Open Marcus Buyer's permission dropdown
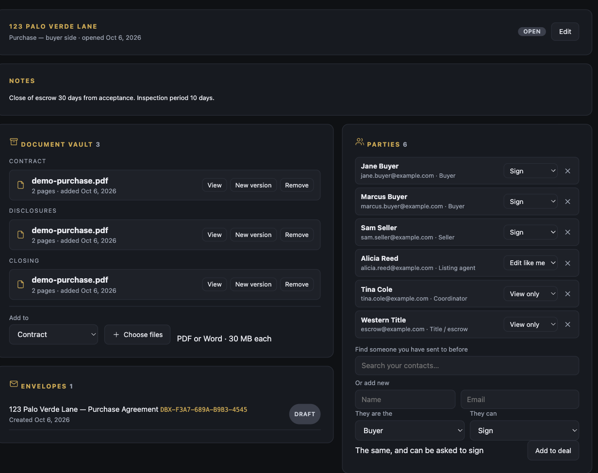Image resolution: width=598 pixels, height=473 pixels. (531, 202)
